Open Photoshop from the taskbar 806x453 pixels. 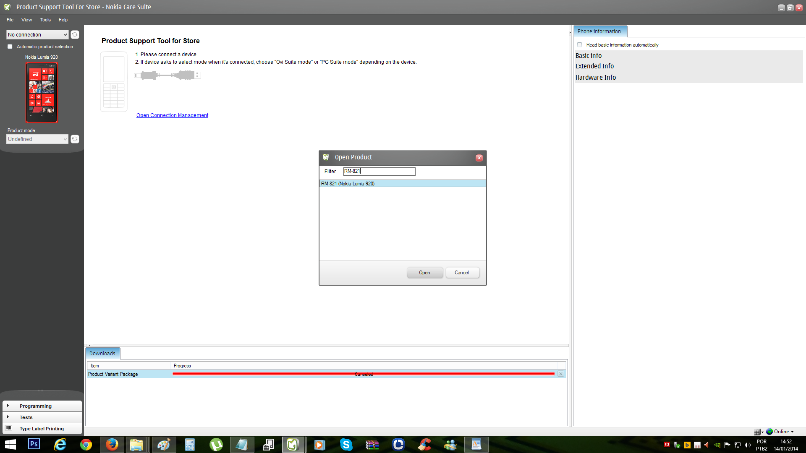click(x=34, y=444)
